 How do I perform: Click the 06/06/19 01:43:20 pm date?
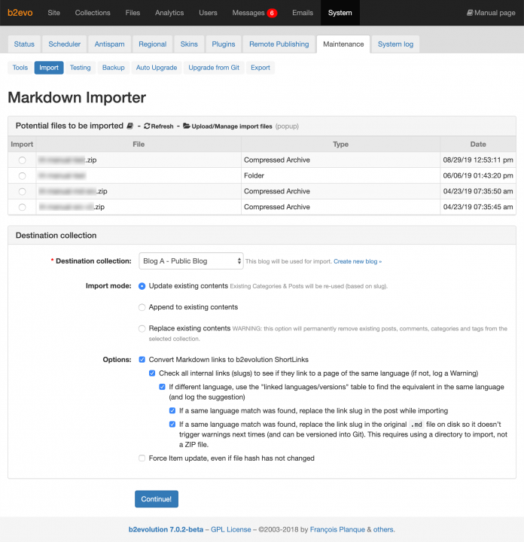click(x=478, y=175)
